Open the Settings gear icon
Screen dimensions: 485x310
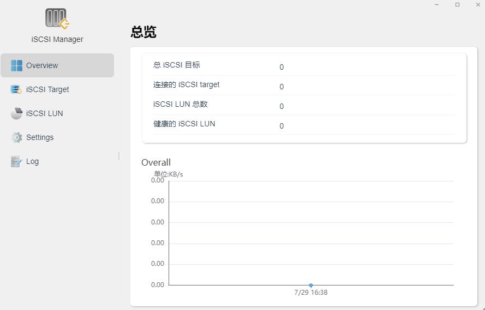coord(17,137)
